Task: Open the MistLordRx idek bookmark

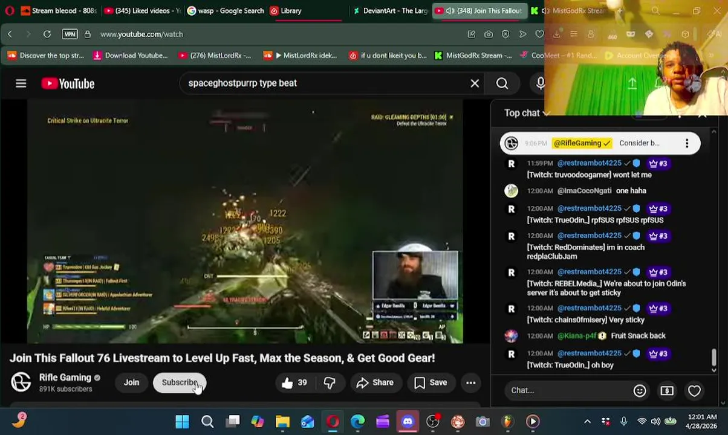Action: point(301,56)
